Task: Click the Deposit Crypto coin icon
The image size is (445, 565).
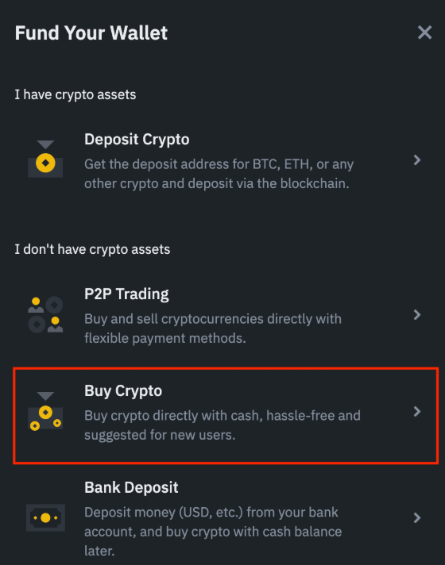Action: [x=45, y=159]
